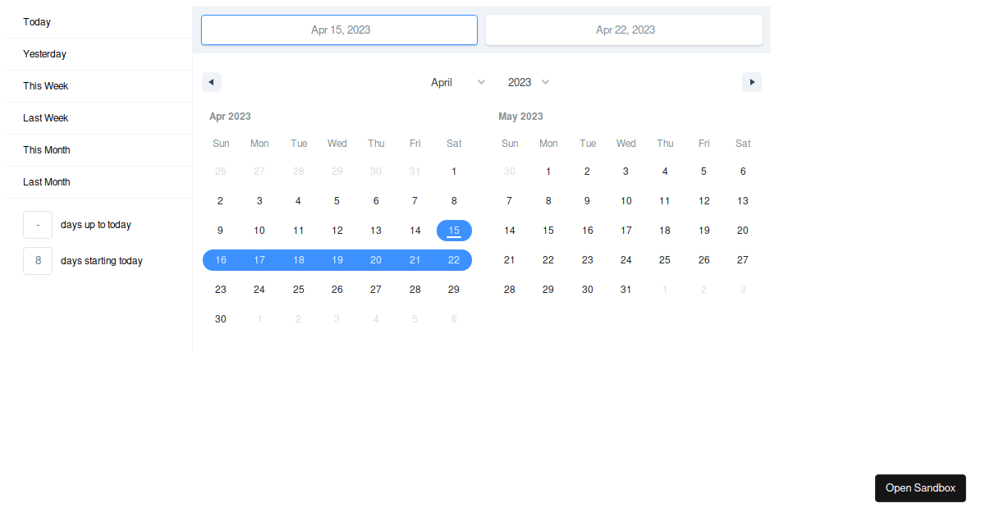
Task: Choose the This Week preset
Action: 46,86
